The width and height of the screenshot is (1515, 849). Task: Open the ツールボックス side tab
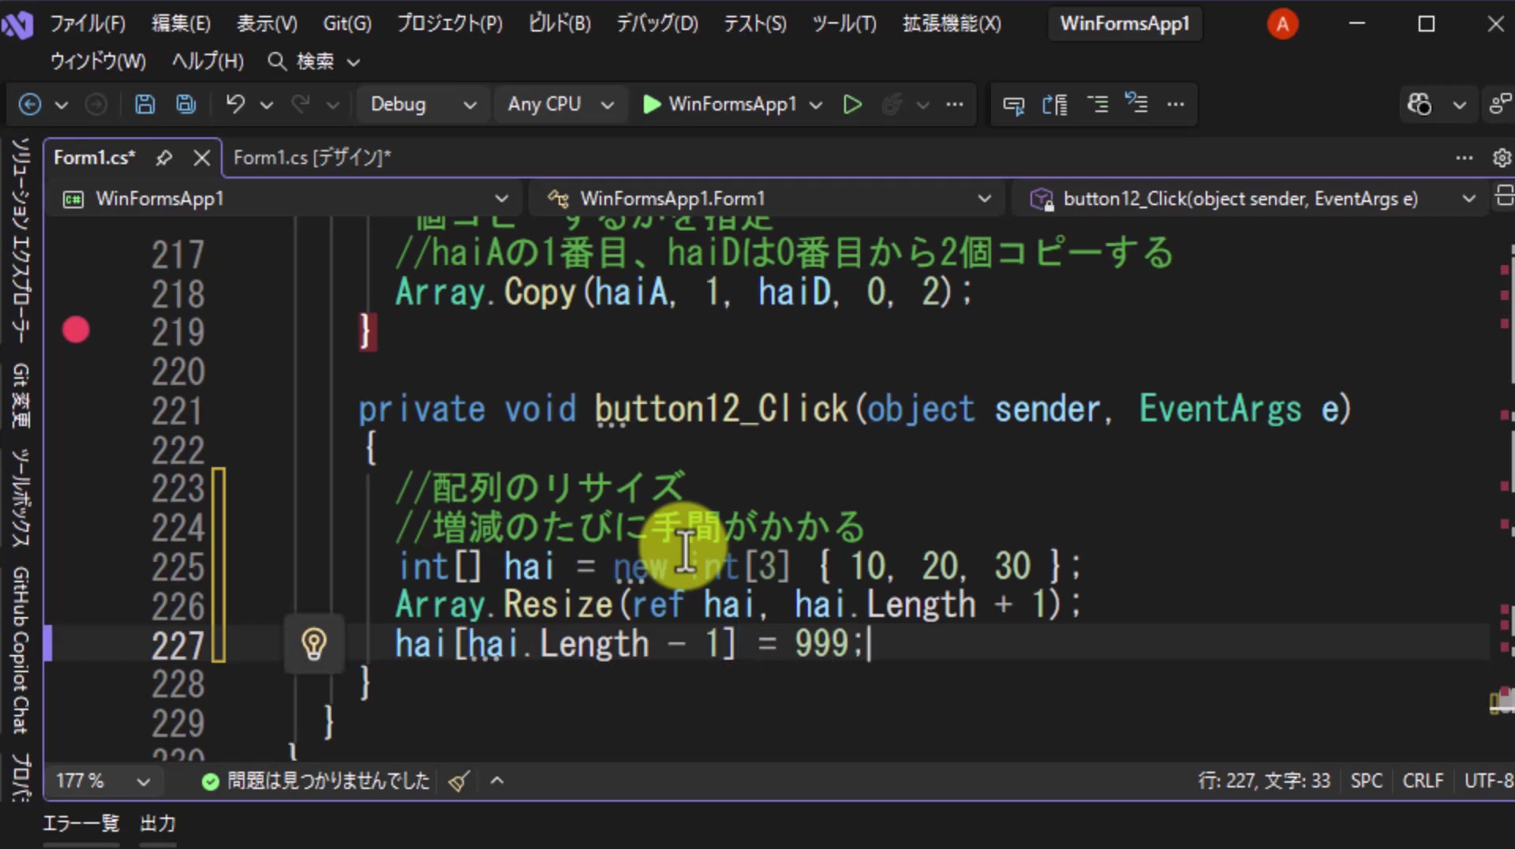pos(21,498)
